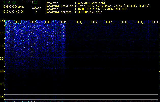
Task: Click the 0001 time marker
Action: [x=18, y=22]
